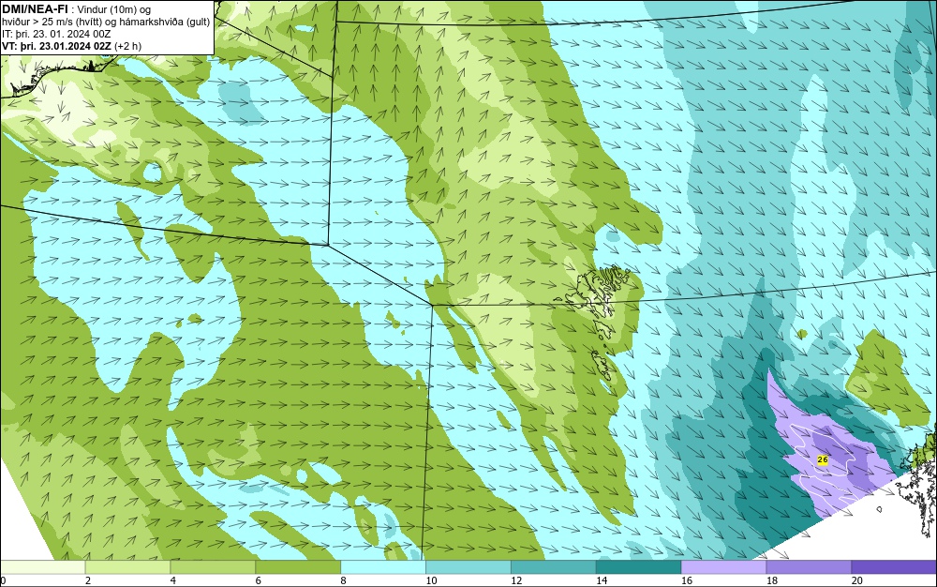Click legend tick value 8
Screen dimensions: 937x587
tap(343, 580)
